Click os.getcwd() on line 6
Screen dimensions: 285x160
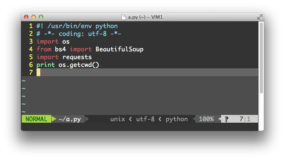[x=79, y=65]
